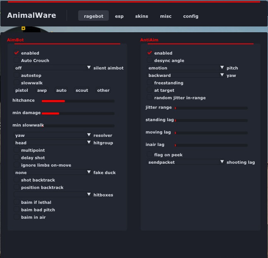The width and height of the screenshot is (268, 258).
Task: Click the jitter range slider
Action: (211, 108)
